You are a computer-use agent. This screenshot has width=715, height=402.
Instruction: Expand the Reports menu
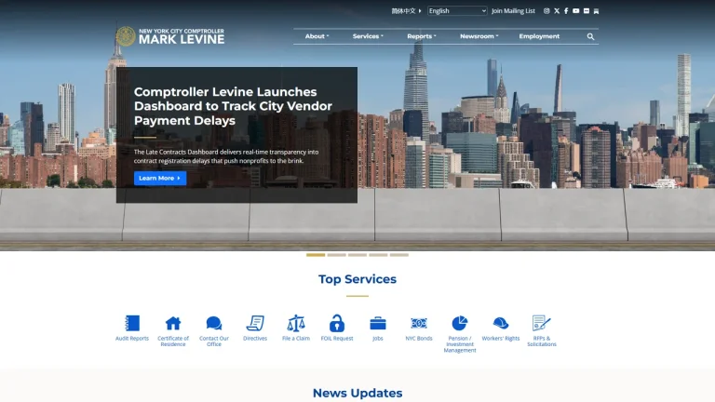422,36
